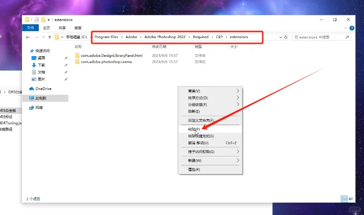Sort by the Size column header
364x215 pixels.
pos(234,47)
